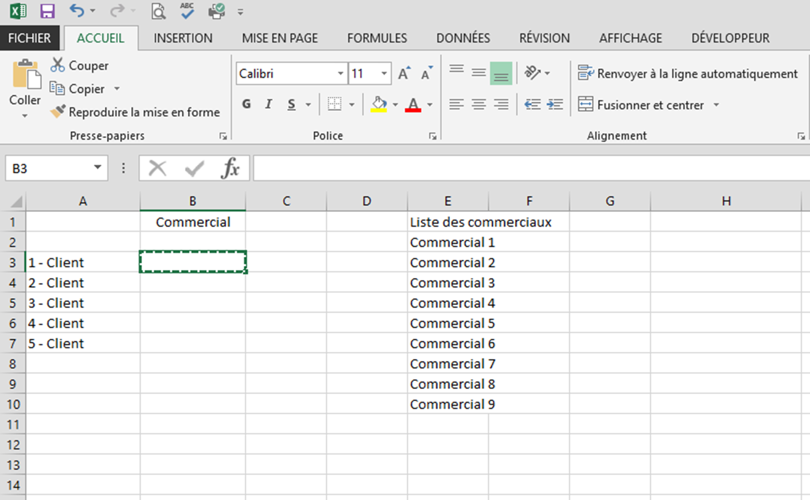
Task: Toggle underline with the S button
Action: point(291,104)
